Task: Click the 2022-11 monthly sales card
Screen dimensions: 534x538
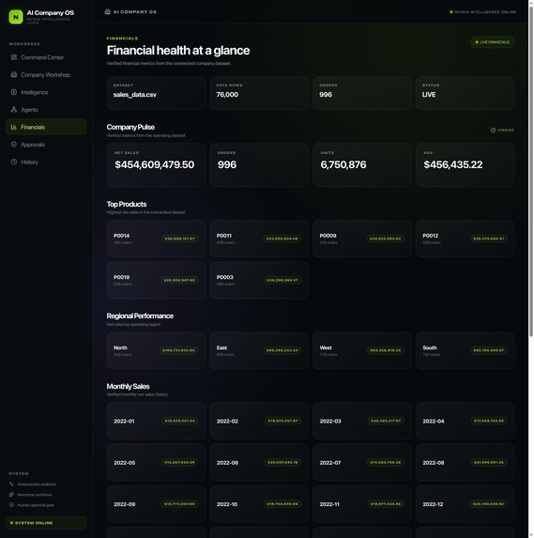Action: (x=362, y=504)
